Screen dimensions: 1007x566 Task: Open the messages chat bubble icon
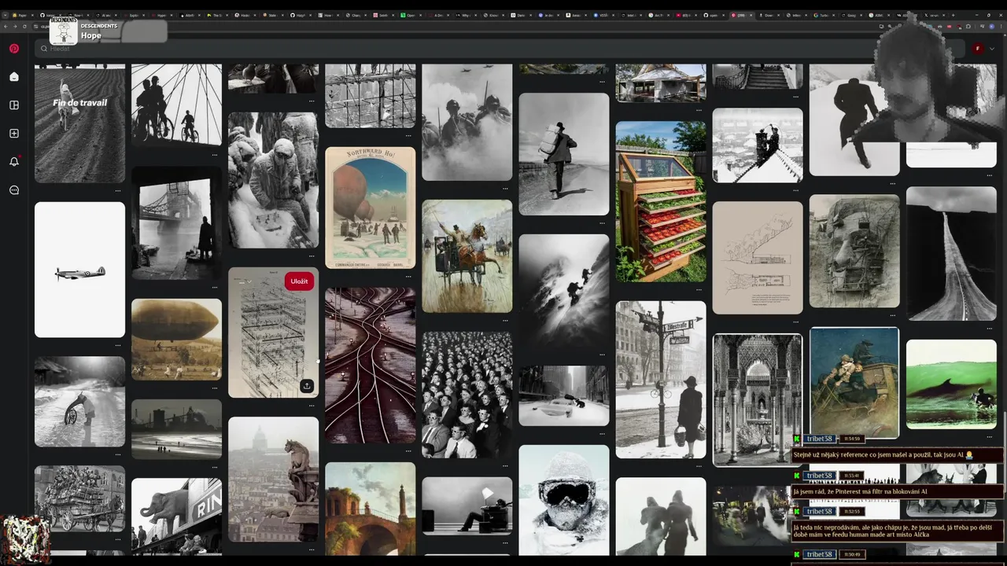pos(14,190)
